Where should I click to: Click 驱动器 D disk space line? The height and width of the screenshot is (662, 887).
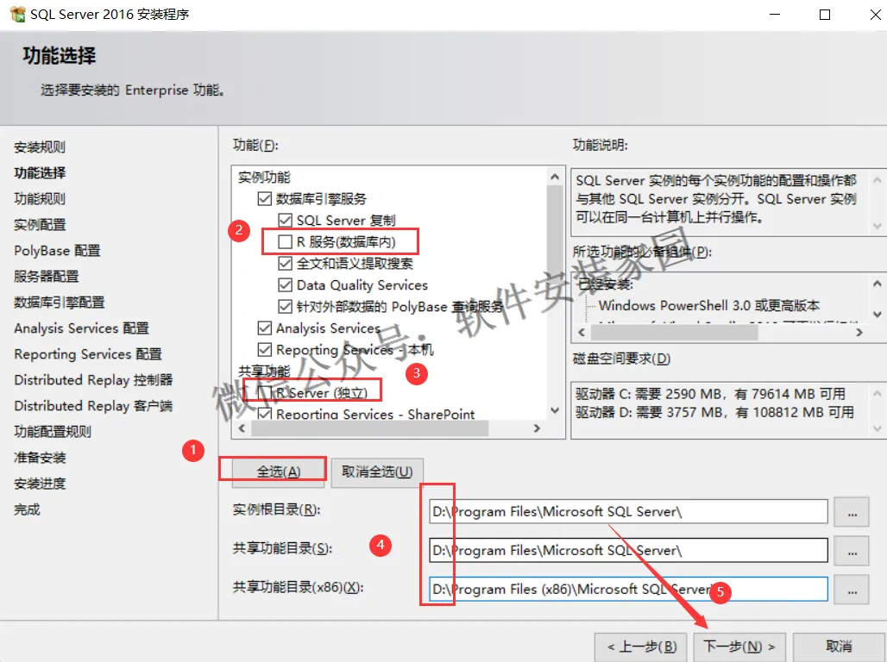[714, 412]
